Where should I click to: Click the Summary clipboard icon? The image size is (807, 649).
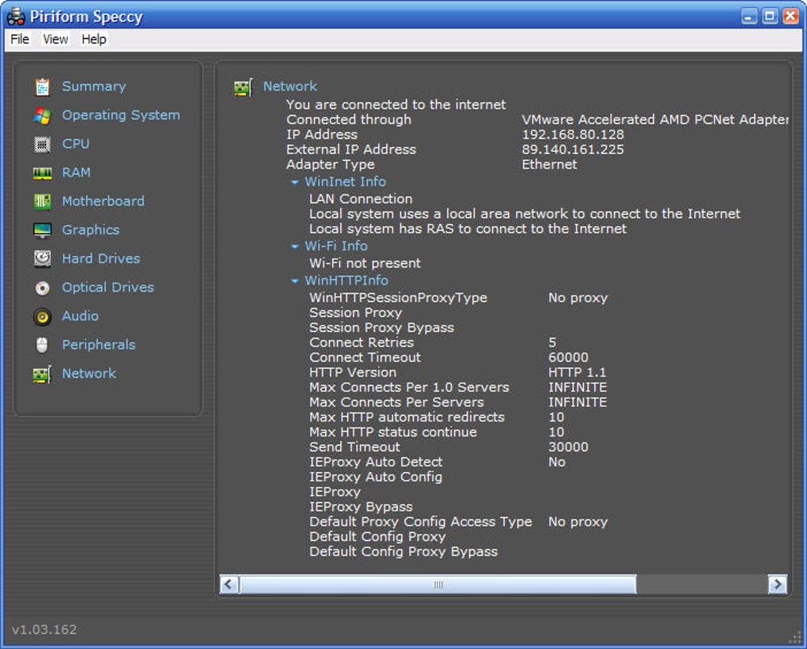pyautogui.click(x=42, y=86)
